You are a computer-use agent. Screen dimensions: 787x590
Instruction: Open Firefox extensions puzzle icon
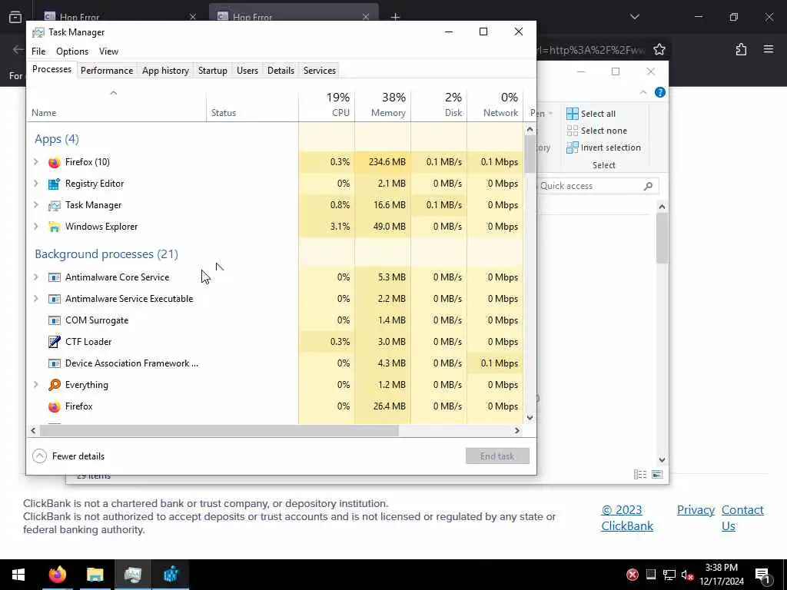(741, 49)
